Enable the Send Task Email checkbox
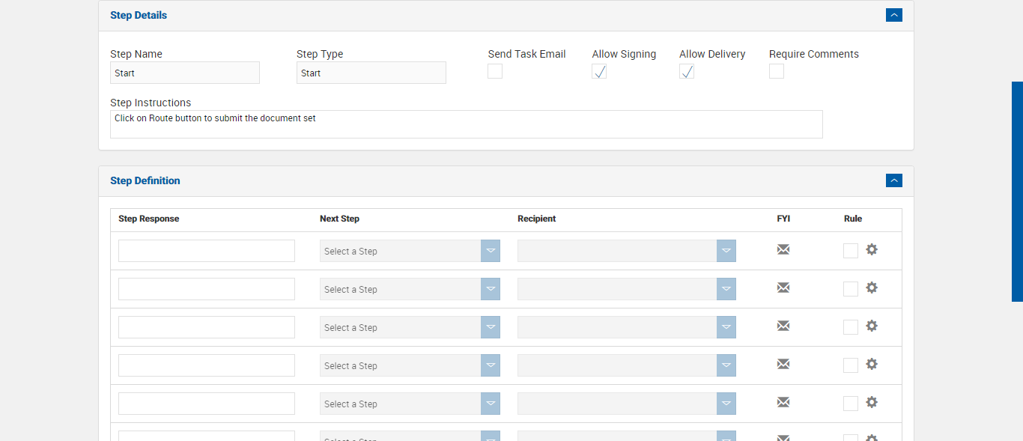The image size is (1023, 441). pyautogui.click(x=495, y=71)
